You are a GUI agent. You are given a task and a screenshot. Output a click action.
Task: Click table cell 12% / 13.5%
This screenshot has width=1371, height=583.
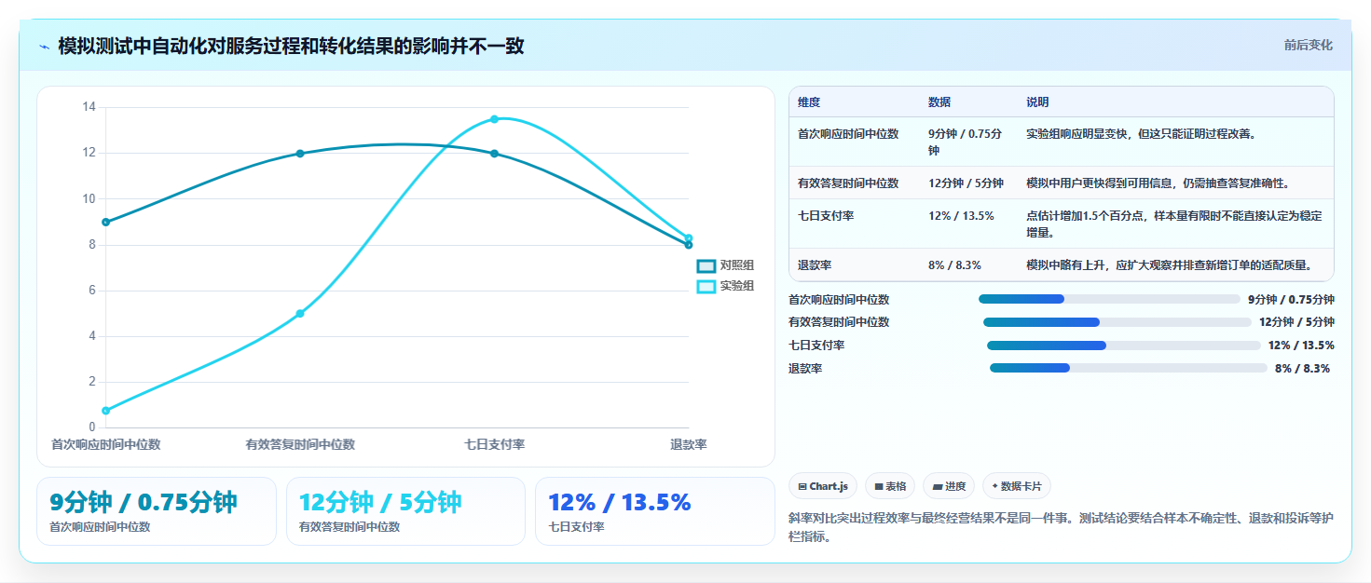click(961, 216)
